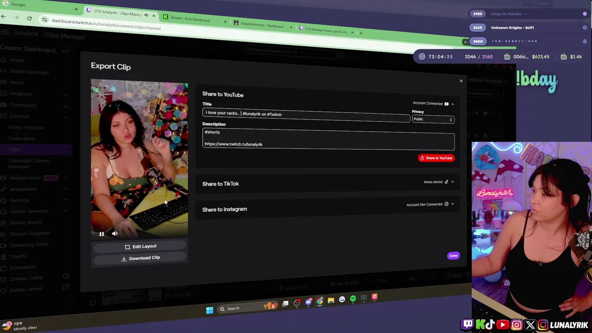Expand the Moderation sidebar section
The width and height of the screenshot is (592, 333).
(x=66, y=189)
